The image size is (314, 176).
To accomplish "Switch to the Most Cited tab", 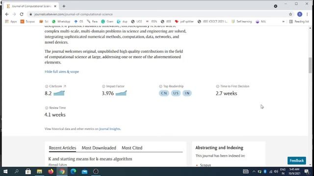I will (132, 148).
